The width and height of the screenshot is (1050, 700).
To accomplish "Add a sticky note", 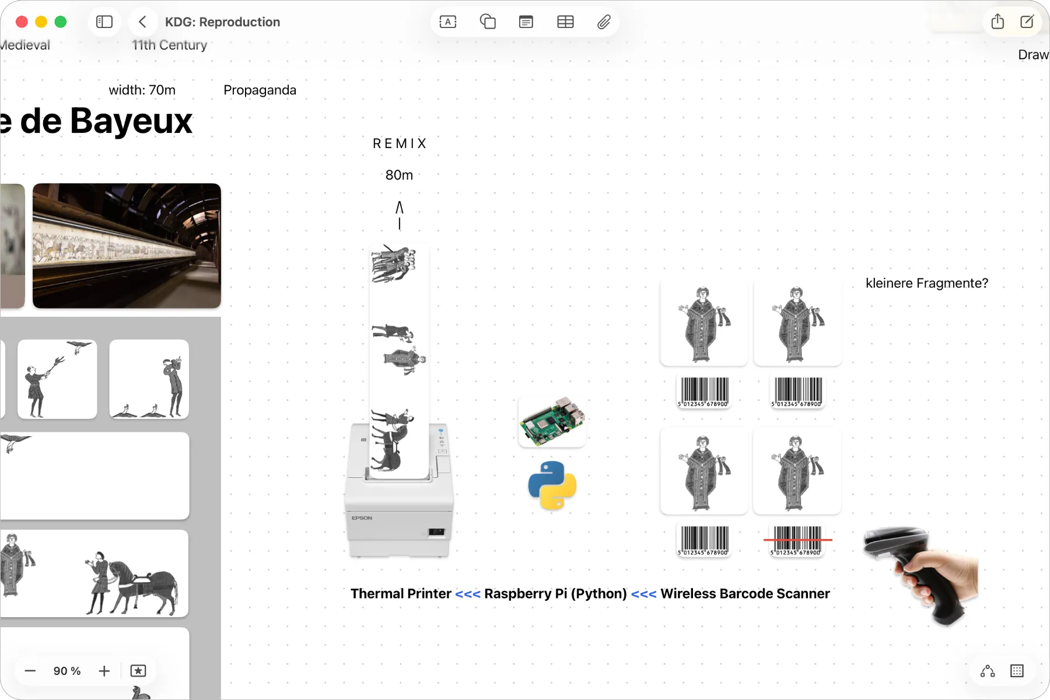I will [x=526, y=22].
